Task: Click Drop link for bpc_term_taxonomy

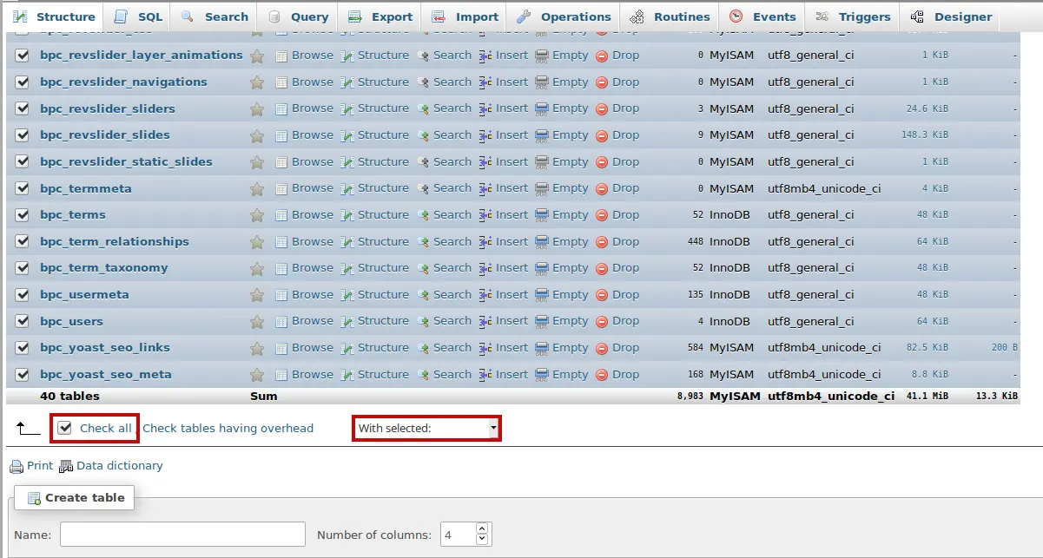Action: 625,268
